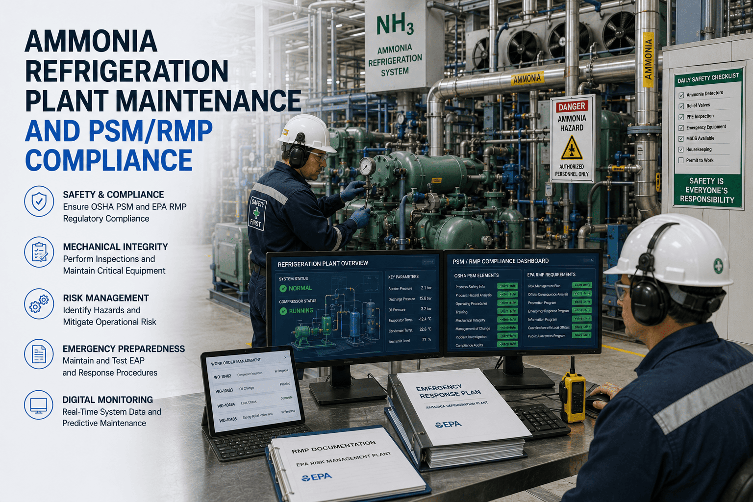
Task: Click the yellow handheld radio on desk
Action: 573,391
